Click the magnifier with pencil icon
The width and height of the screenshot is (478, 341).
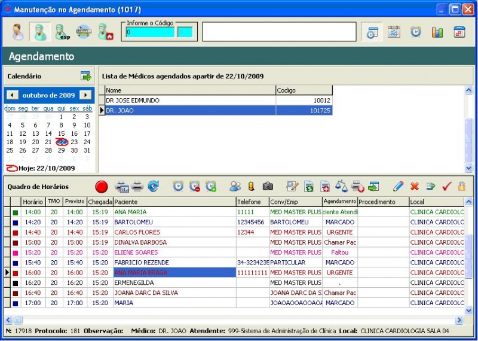coord(292,187)
